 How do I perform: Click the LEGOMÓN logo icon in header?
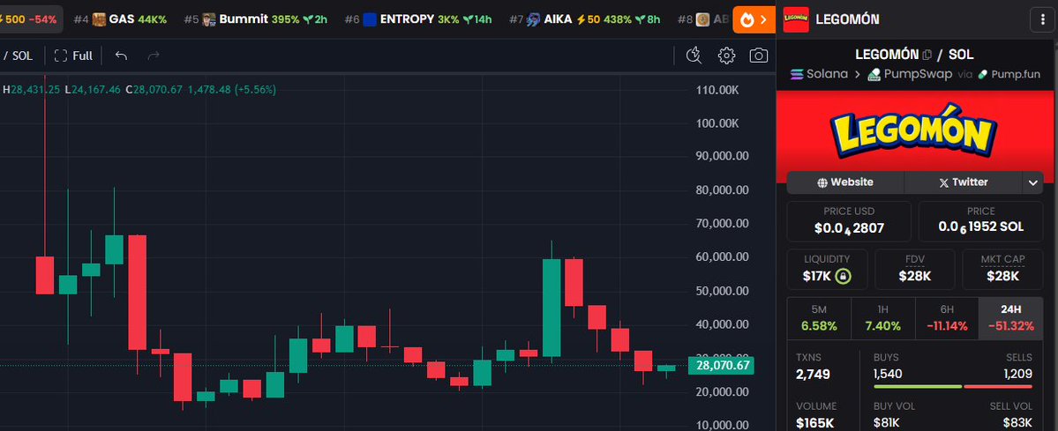pos(796,19)
